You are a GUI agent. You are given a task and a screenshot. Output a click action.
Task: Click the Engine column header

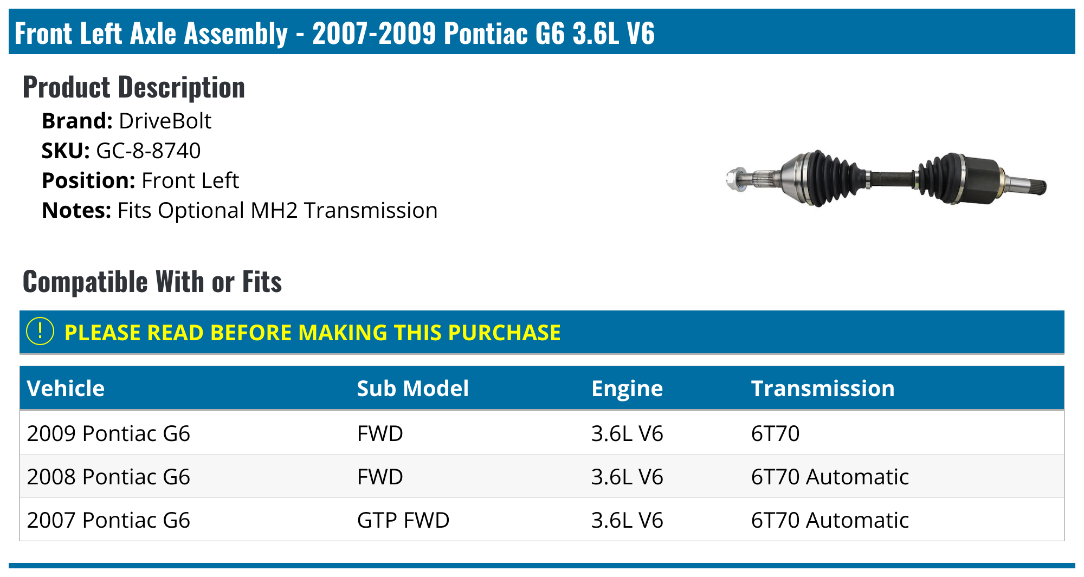pos(627,388)
